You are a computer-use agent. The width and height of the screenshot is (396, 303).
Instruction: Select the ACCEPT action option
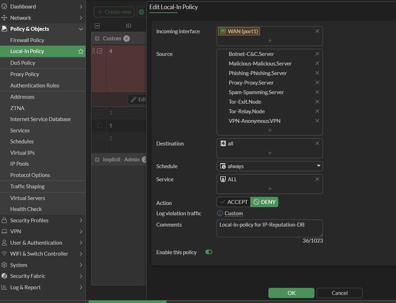[234, 202]
